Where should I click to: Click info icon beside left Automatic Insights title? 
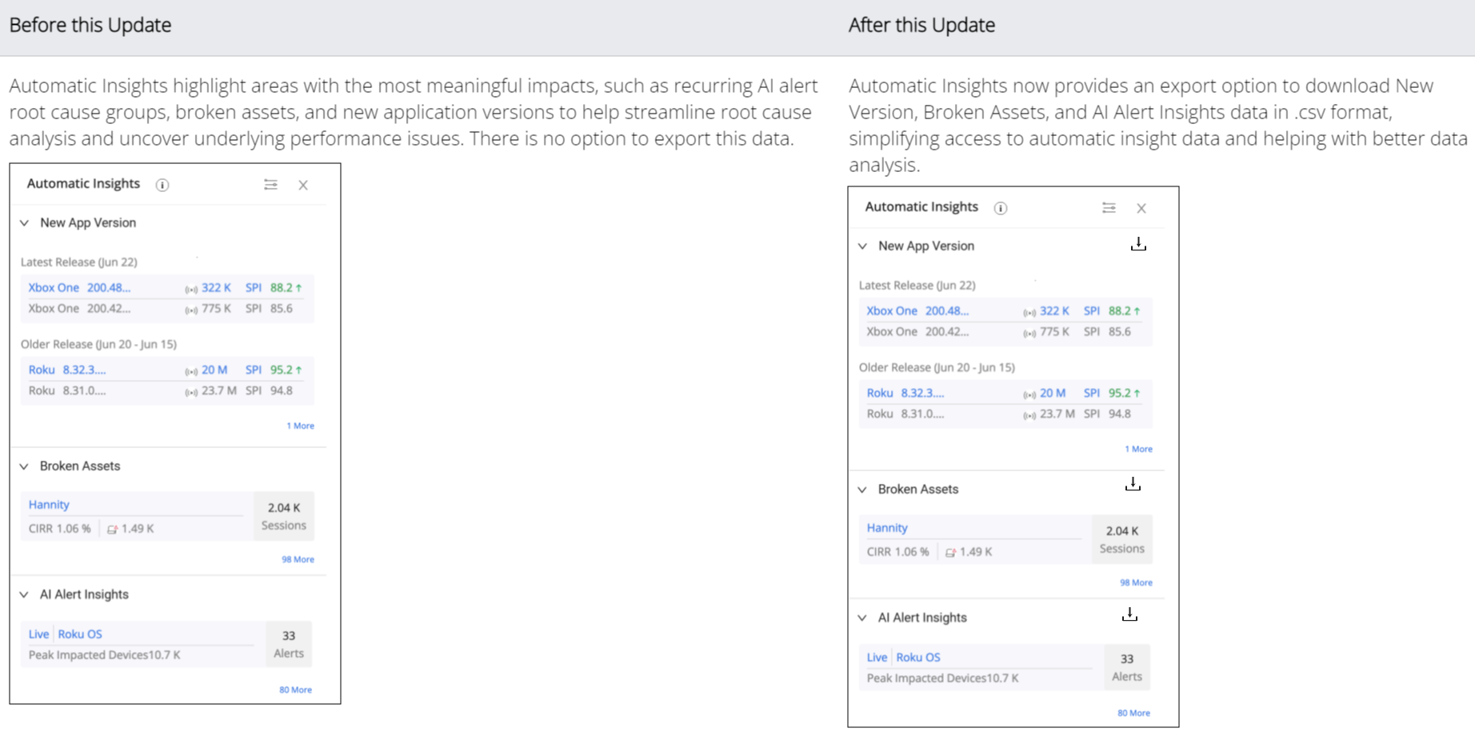pos(162,185)
